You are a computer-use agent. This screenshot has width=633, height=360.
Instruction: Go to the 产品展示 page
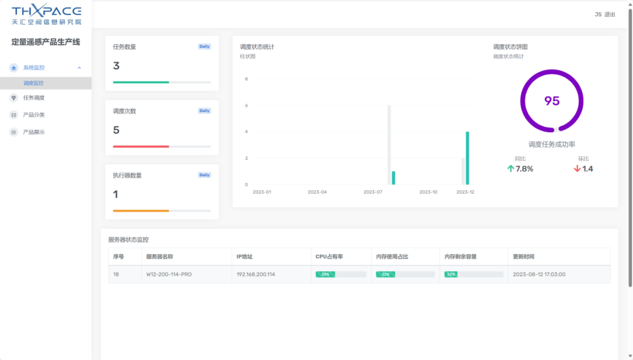[x=34, y=132]
